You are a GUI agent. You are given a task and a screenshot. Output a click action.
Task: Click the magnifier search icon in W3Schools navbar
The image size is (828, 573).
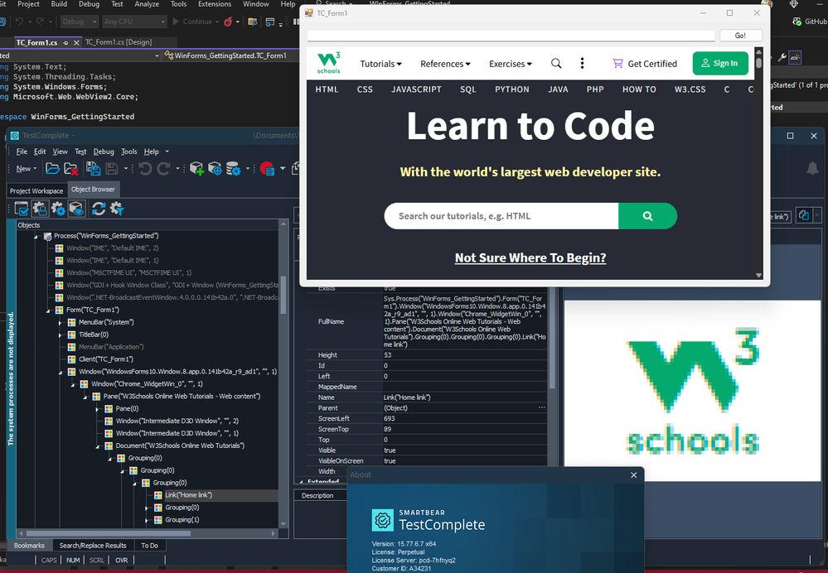[556, 63]
